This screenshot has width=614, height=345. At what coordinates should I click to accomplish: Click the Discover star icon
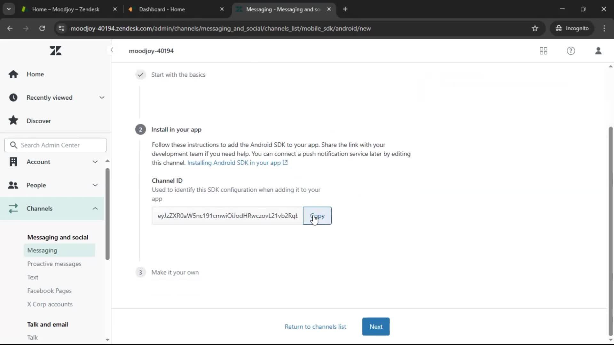[13, 120]
